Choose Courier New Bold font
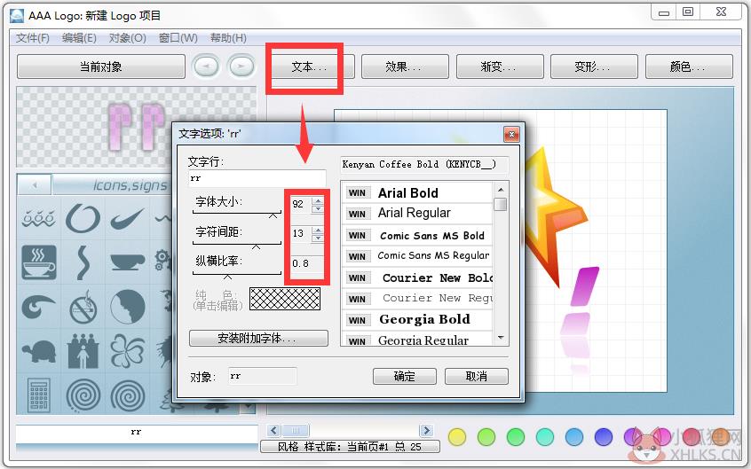Screen dimensions: 751x469 (417, 278)
